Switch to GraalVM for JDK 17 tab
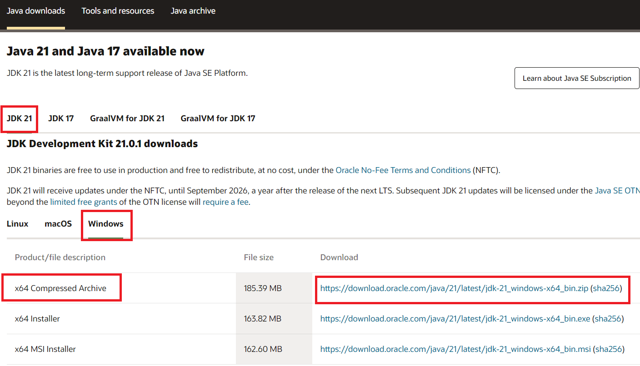640x366 pixels. (x=218, y=119)
